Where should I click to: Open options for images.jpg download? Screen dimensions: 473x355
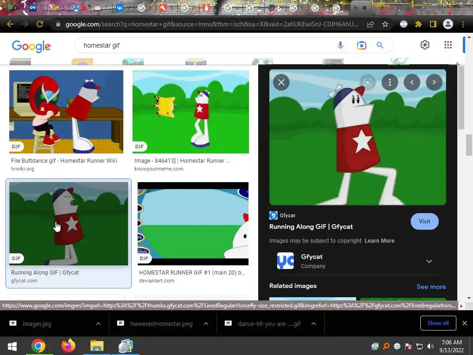click(x=98, y=324)
